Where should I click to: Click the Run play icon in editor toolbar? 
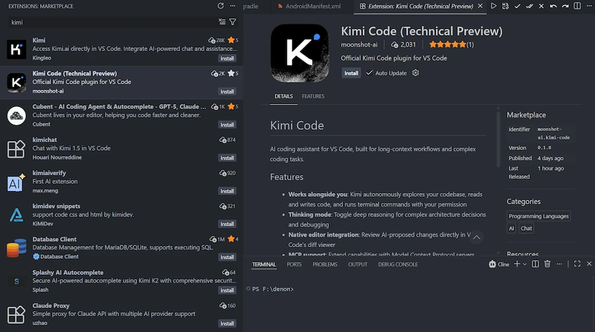(494, 6)
